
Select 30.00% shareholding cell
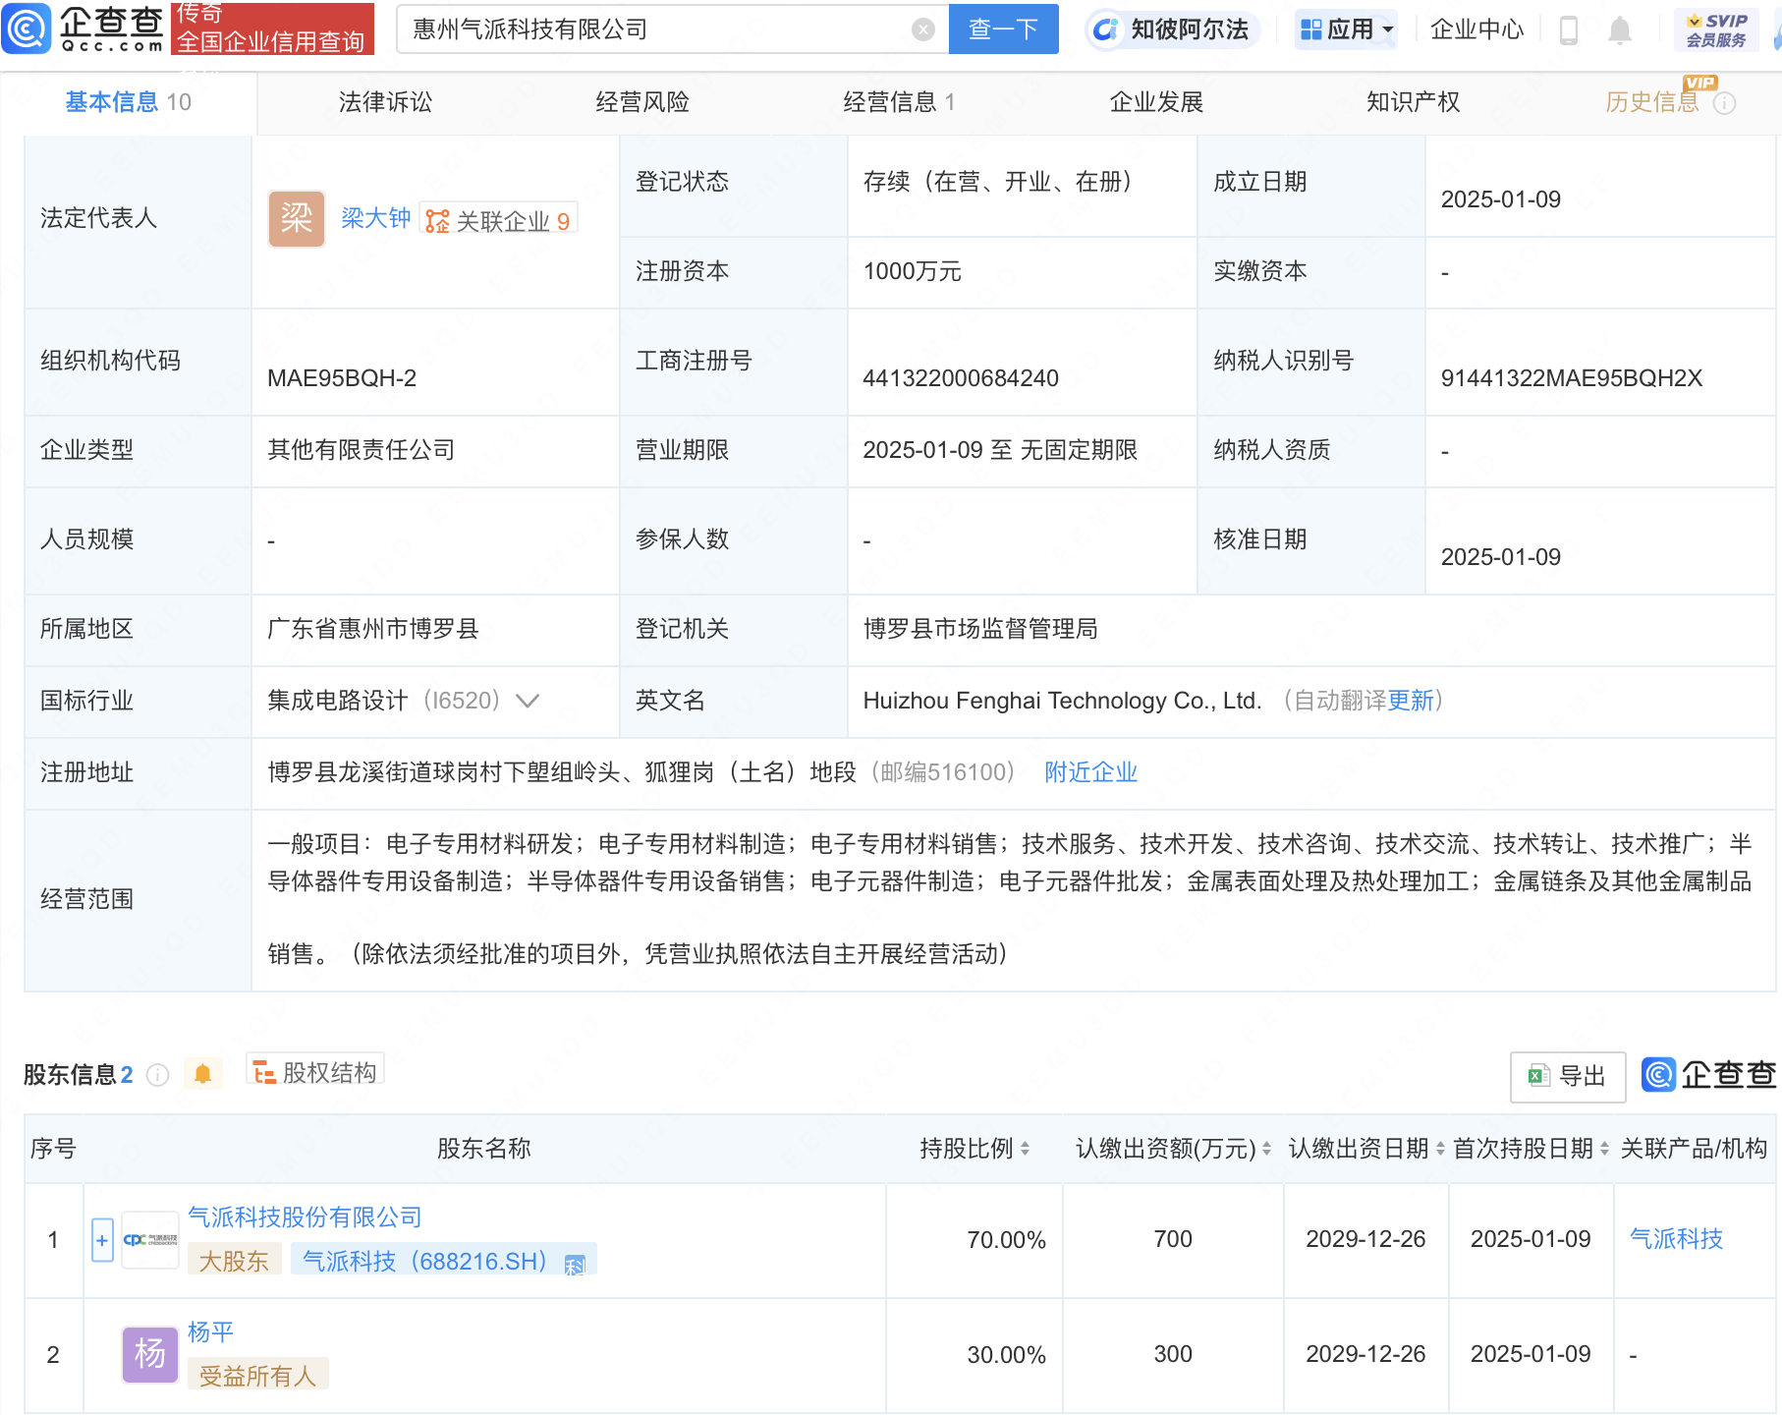[x=1006, y=1355]
